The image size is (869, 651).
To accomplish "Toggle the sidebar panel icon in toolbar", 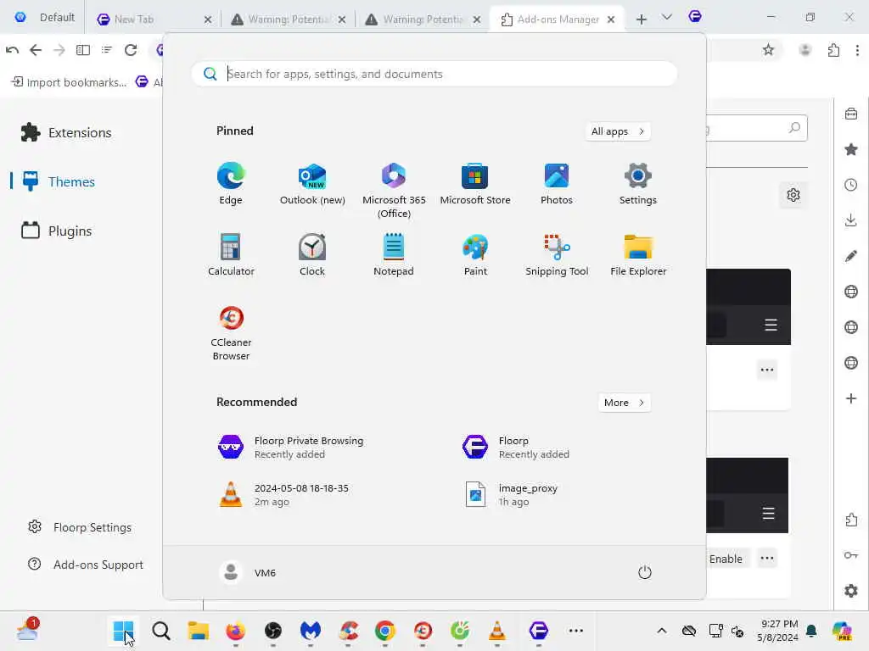I will (x=83, y=50).
